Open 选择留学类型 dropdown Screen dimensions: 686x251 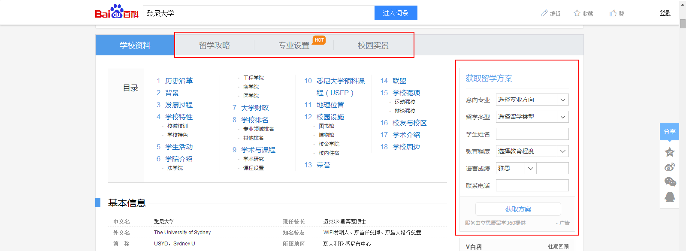tap(532, 117)
